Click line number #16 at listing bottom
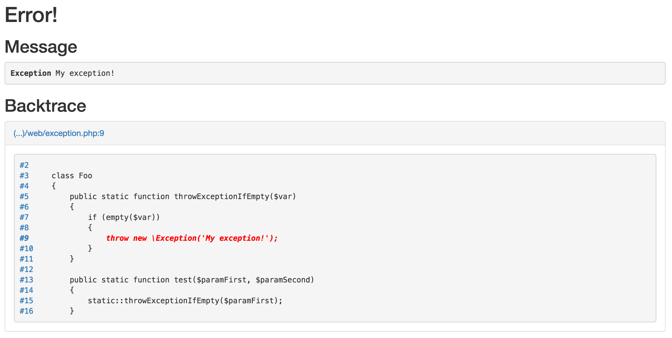 click(26, 311)
